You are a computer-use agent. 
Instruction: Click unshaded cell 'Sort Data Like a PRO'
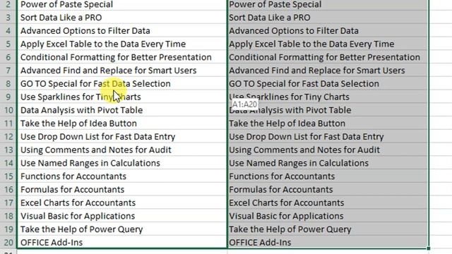click(x=122, y=18)
